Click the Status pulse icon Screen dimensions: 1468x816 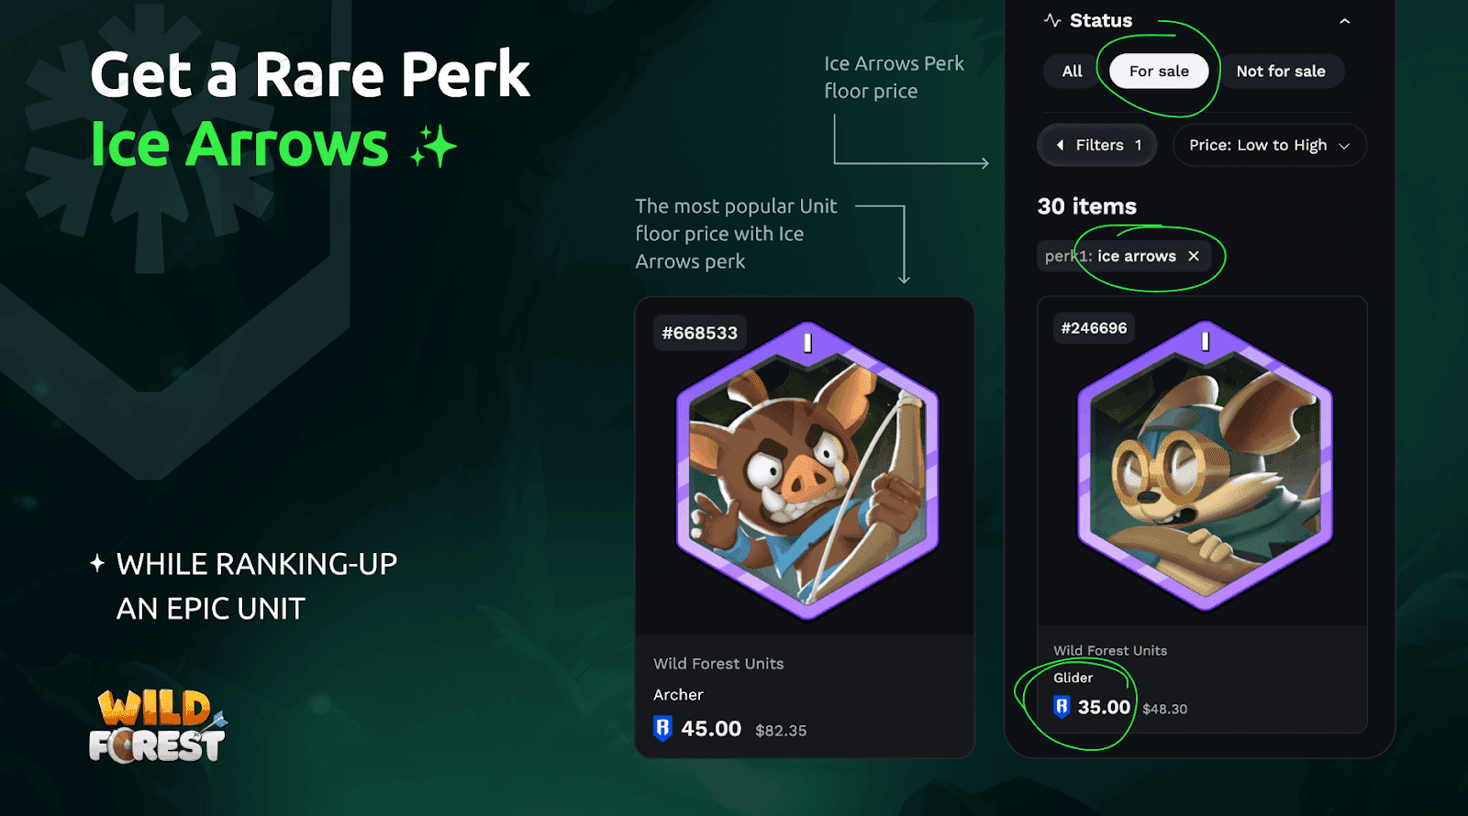click(x=1052, y=20)
